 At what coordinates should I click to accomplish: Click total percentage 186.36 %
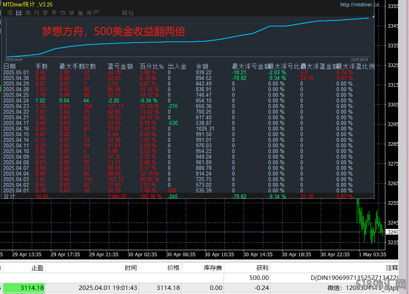tap(151, 196)
